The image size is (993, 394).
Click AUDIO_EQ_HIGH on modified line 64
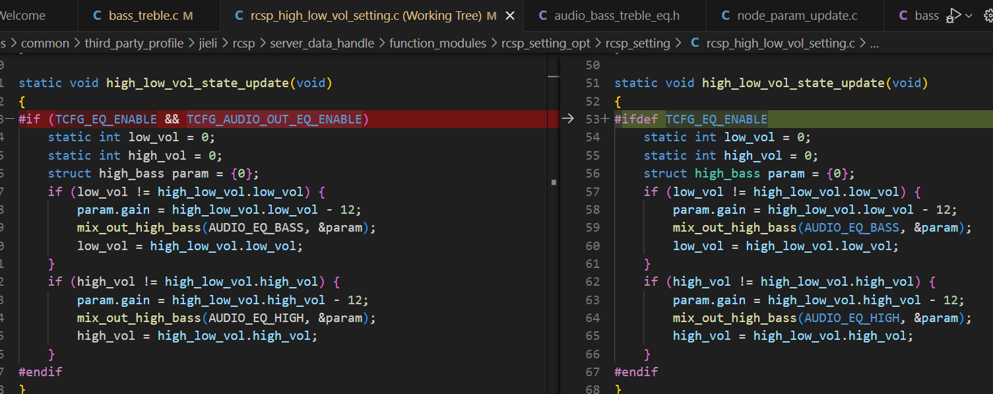point(852,317)
